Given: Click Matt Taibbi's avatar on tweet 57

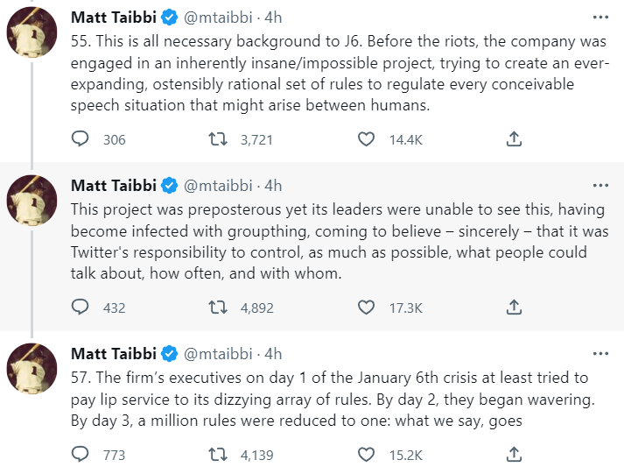Looking at the screenshot, I should (x=32, y=370).
